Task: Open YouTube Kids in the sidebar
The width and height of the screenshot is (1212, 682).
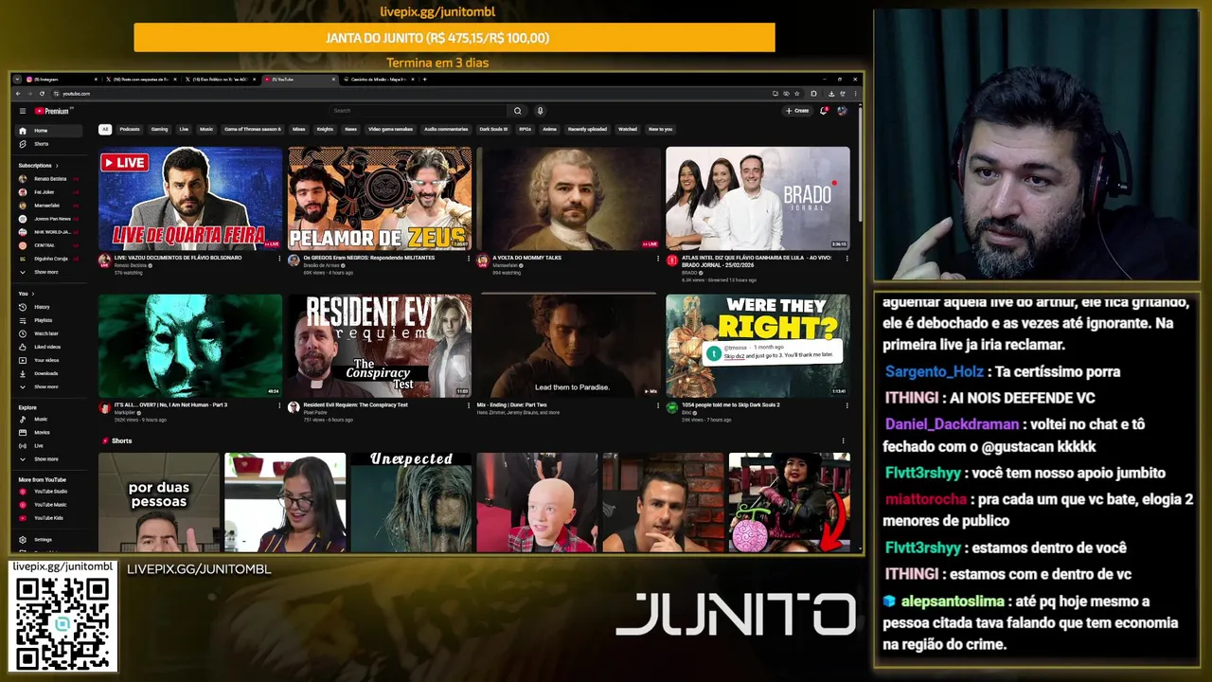Action: [50, 518]
